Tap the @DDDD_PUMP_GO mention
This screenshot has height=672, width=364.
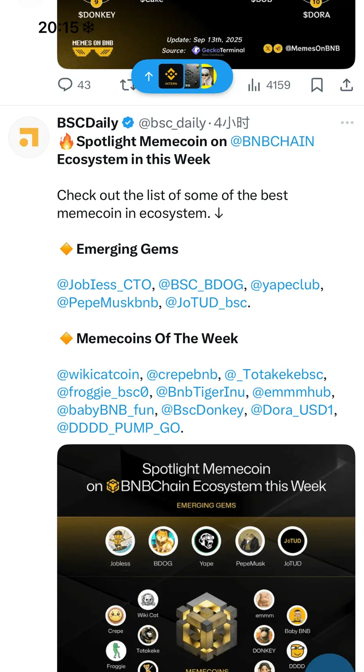119,428
